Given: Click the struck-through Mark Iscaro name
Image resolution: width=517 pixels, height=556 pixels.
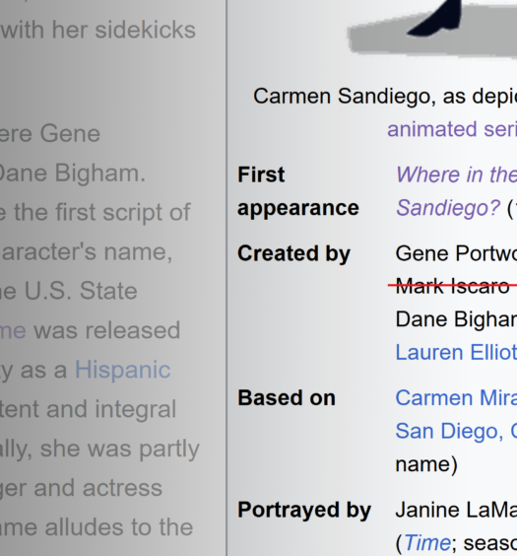Looking at the screenshot, I should point(452,286).
